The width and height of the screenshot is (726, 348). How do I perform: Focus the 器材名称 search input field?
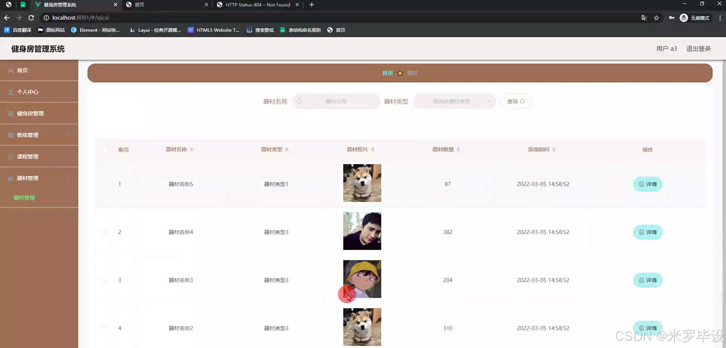tap(336, 101)
